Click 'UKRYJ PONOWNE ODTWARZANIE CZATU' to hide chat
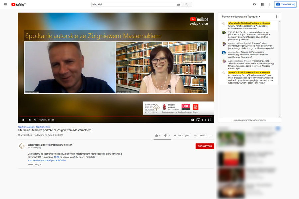This screenshot has width=299, height=199. tap(249, 120)
